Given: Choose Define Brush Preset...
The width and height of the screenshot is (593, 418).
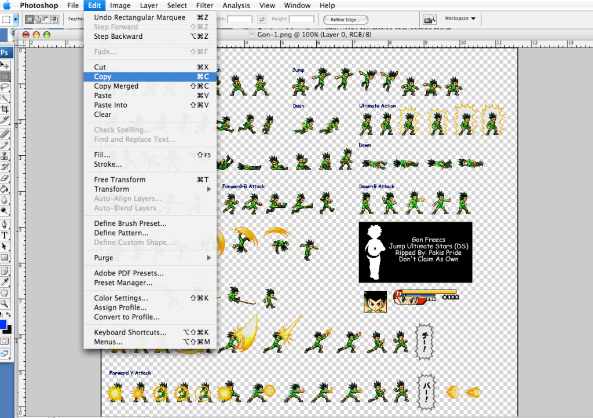Looking at the screenshot, I should [x=150, y=223].
